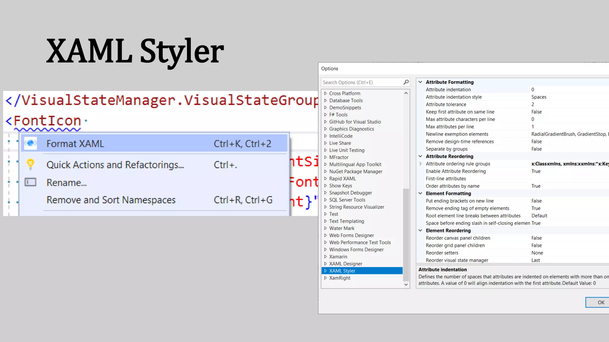
Task: Select Text Templating in tree
Action: click(346, 221)
